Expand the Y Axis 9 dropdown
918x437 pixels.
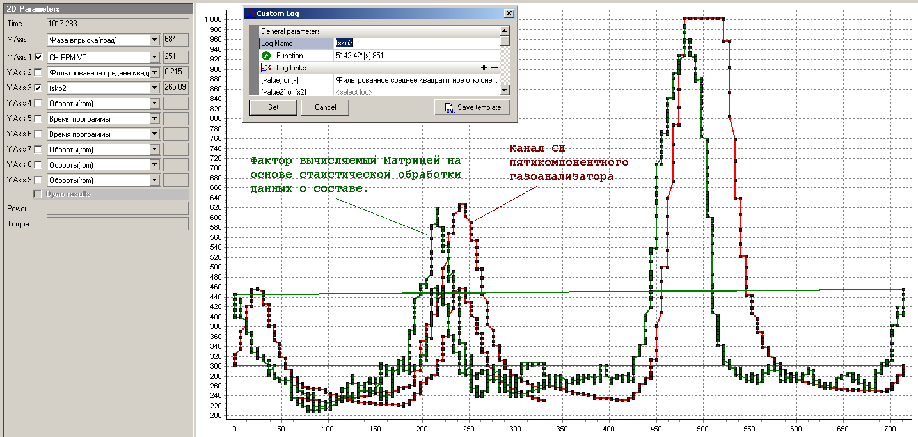[x=154, y=180]
